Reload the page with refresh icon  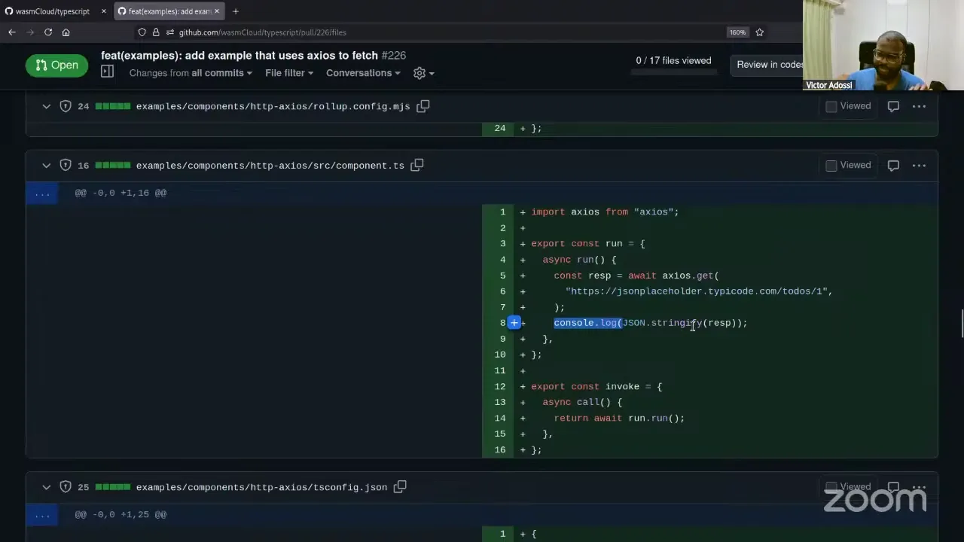coord(48,32)
